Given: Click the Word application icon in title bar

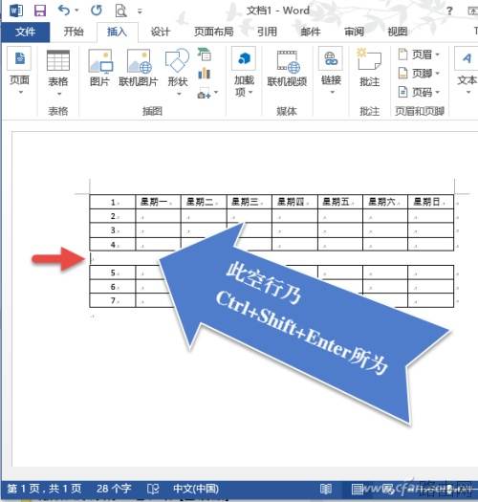Looking at the screenshot, I should [15, 11].
